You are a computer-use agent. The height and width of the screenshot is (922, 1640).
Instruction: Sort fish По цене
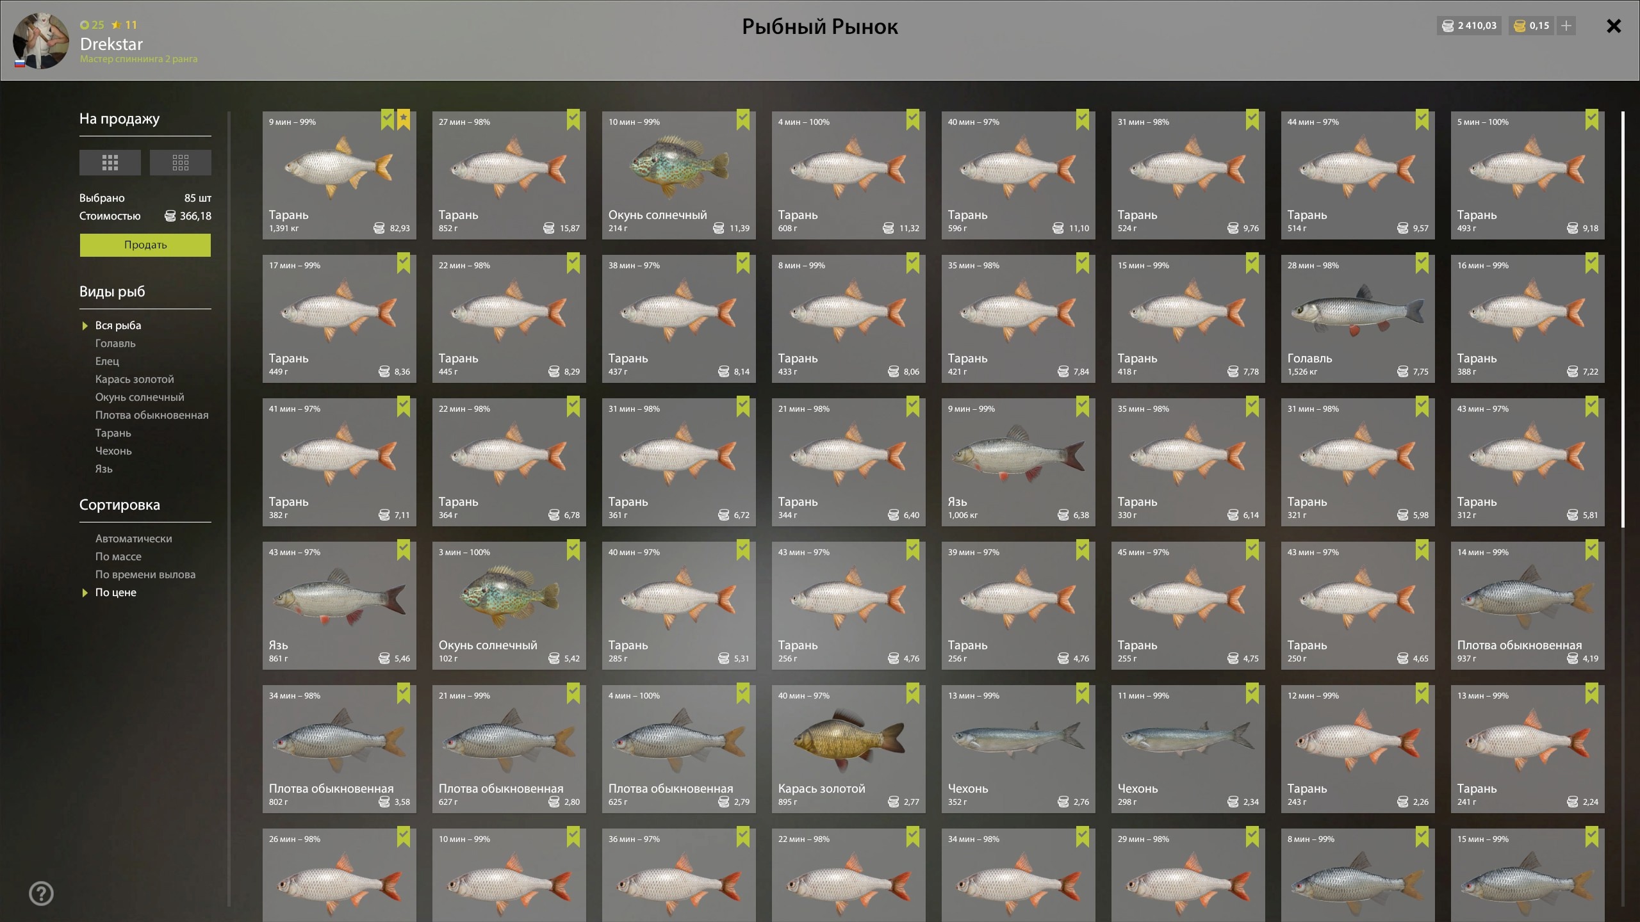click(x=116, y=592)
